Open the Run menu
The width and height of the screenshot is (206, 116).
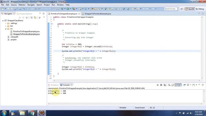click(x=53, y=5)
